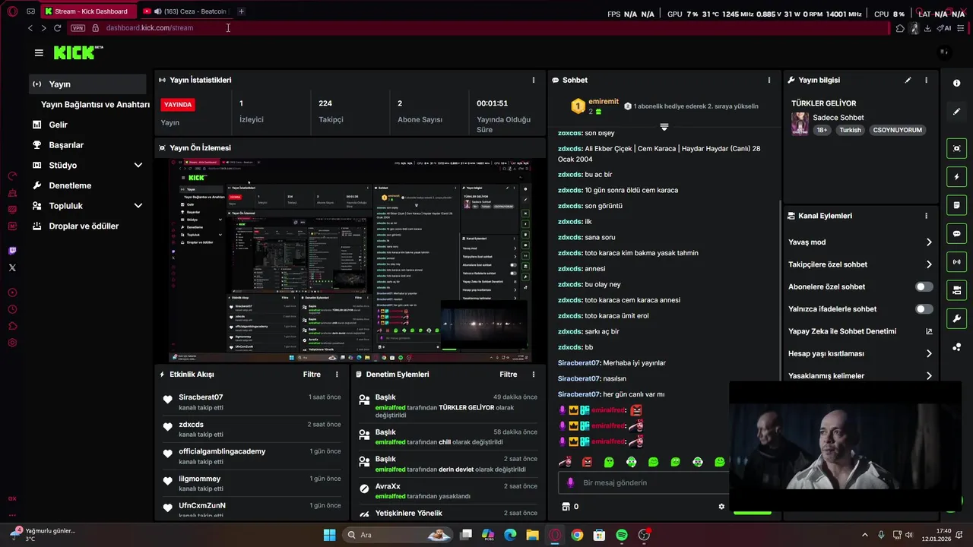The height and width of the screenshot is (547, 973).
Task: Click the lightning bolt button in the right rail
Action: click(956, 177)
